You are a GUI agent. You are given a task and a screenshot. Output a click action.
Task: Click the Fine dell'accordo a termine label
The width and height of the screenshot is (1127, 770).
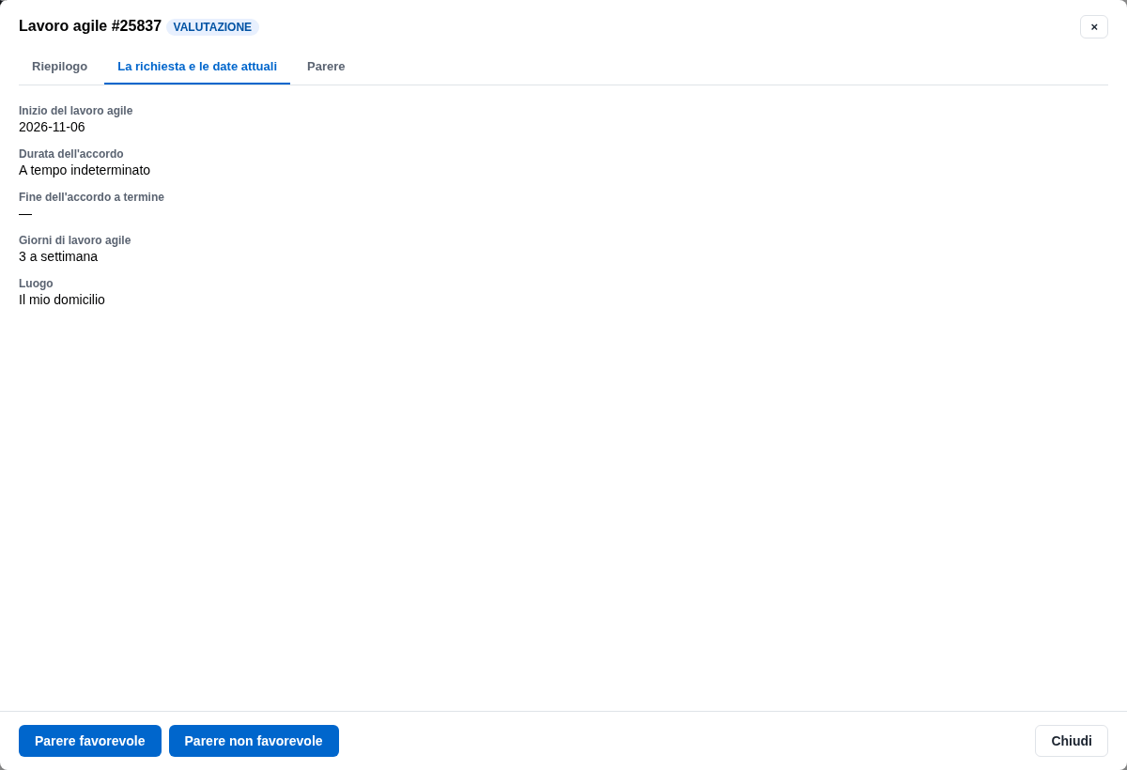pyautogui.click(x=91, y=197)
